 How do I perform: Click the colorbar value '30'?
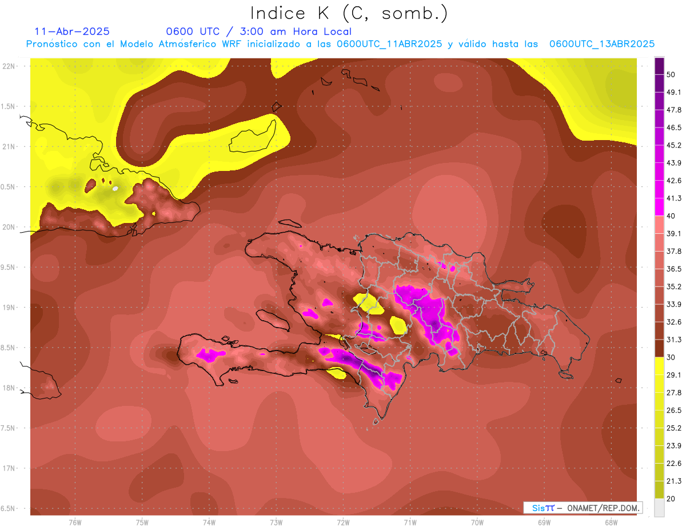coord(672,357)
